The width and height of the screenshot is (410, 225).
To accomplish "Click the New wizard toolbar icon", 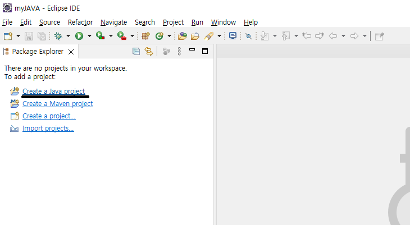I will 8,36.
